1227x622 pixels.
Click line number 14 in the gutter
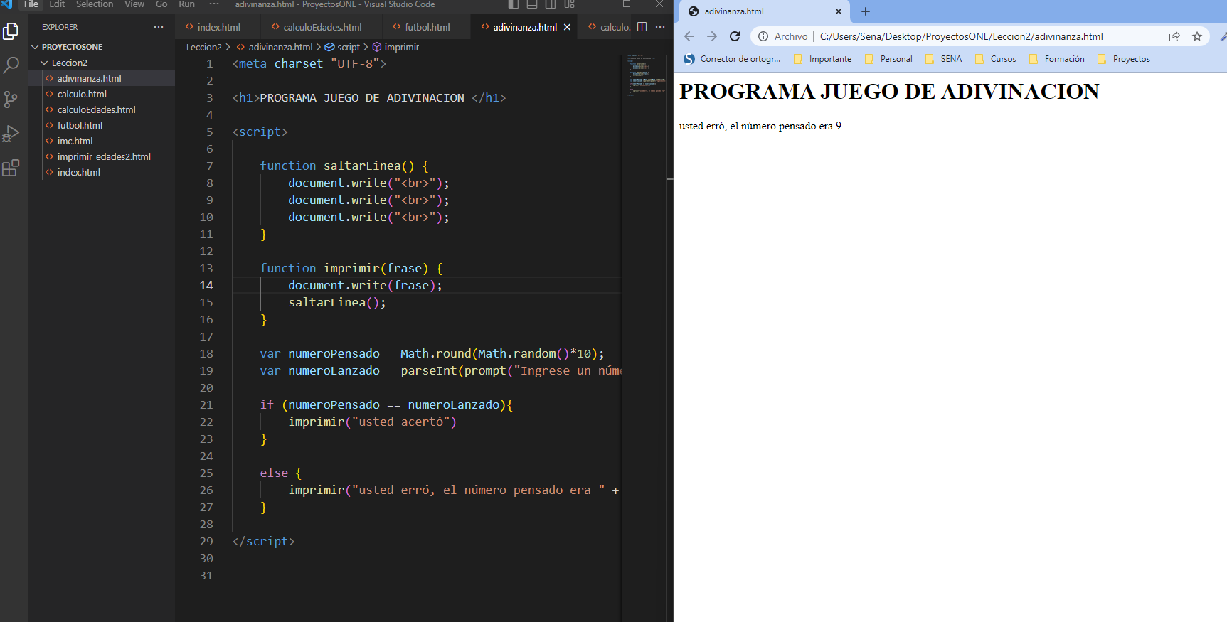point(206,285)
